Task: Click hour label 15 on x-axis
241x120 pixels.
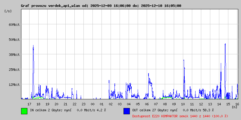Action: [x=228, y=104]
